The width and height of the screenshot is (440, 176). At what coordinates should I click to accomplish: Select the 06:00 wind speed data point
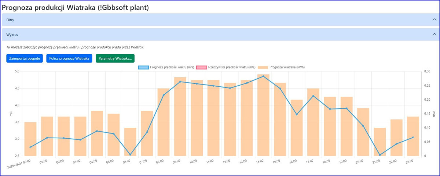(130, 154)
